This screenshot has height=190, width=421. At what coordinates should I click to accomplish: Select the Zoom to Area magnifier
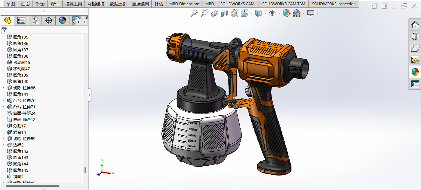204,13
